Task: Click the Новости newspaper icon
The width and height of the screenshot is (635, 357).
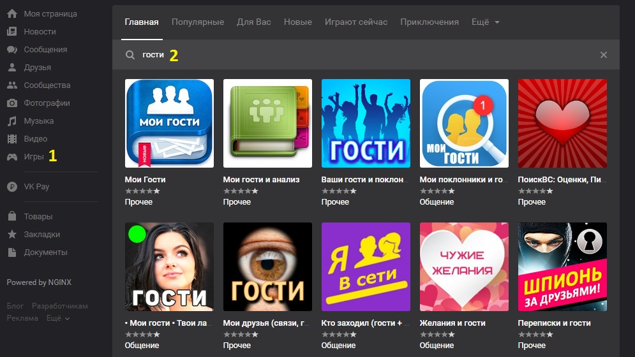Action: [x=12, y=32]
